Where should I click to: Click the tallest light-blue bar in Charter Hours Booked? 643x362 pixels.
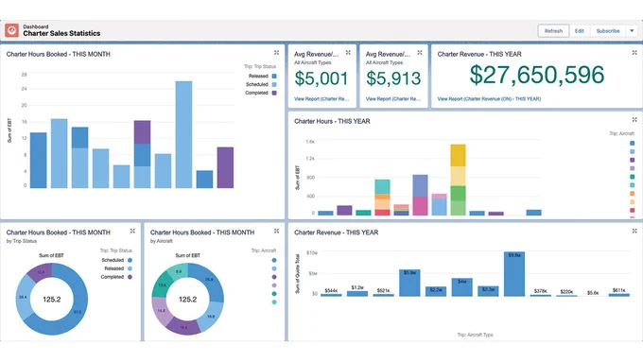(183, 134)
